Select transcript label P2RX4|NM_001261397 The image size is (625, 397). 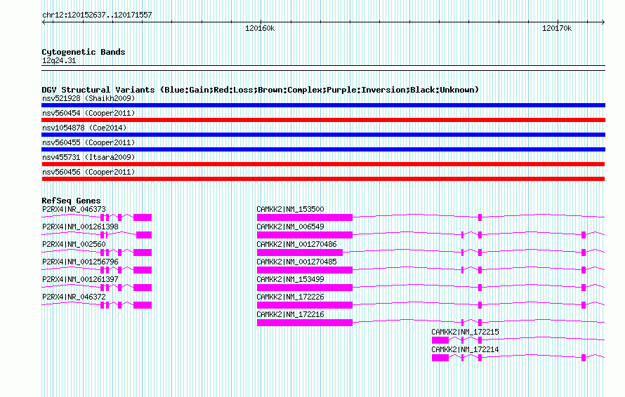[x=80, y=279]
